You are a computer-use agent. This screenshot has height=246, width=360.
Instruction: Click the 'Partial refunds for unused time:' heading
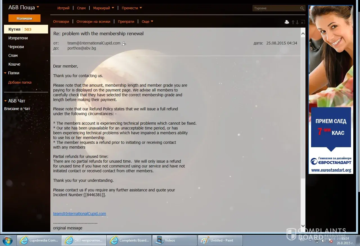(81, 156)
